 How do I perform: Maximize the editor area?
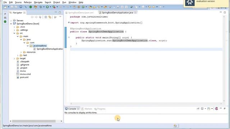click(225, 13)
